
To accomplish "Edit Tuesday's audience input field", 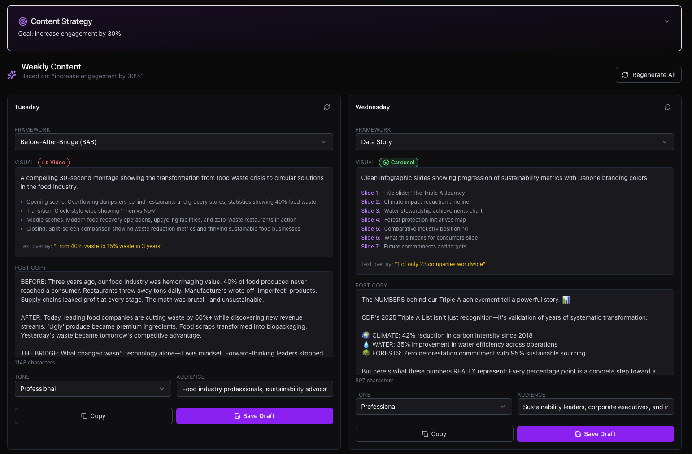I will tap(254, 389).
